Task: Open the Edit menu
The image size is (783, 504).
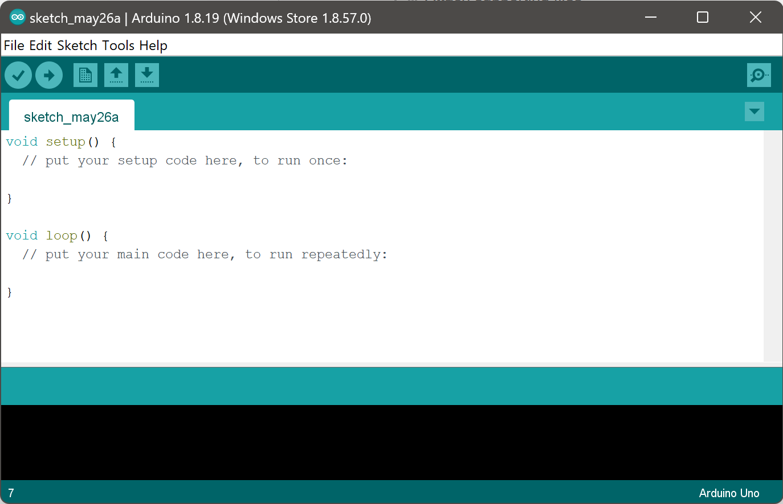Action: pos(40,46)
